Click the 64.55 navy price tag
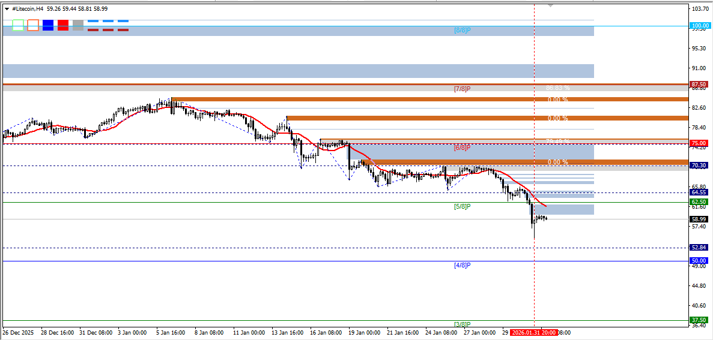The width and height of the screenshot is (713, 340). tap(699, 192)
